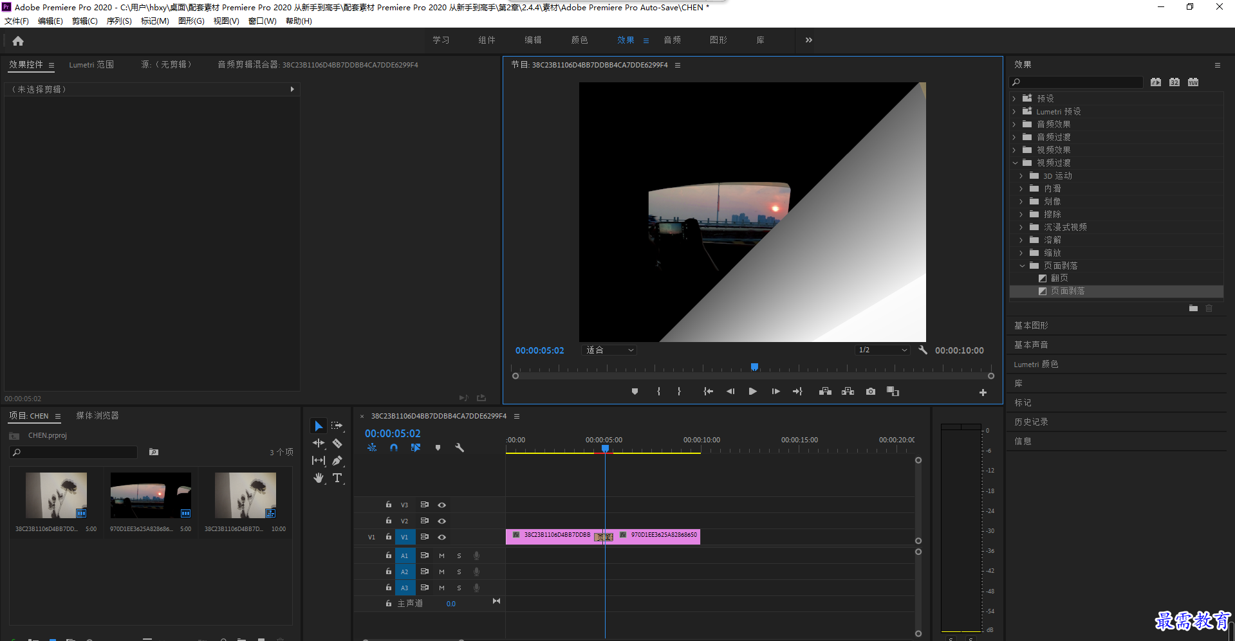Viewport: 1235px width, 641px height.
Task: Collapse the 页面剥落 folder
Action: [x=1021, y=266]
